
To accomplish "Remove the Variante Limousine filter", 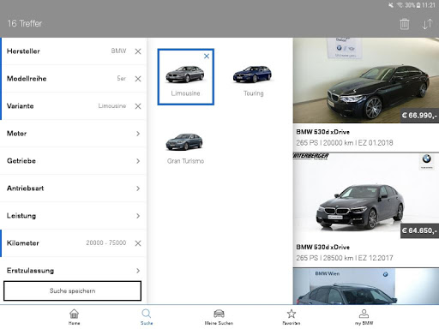I will 138,106.
